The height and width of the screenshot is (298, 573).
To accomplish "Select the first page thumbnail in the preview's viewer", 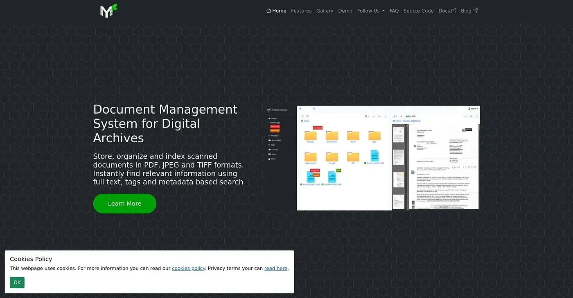I will [399, 134].
